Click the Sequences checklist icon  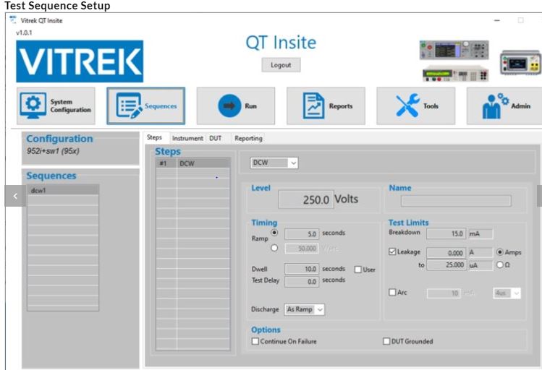[x=129, y=106]
